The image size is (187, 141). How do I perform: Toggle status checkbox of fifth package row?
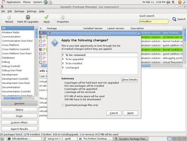coord(41,50)
